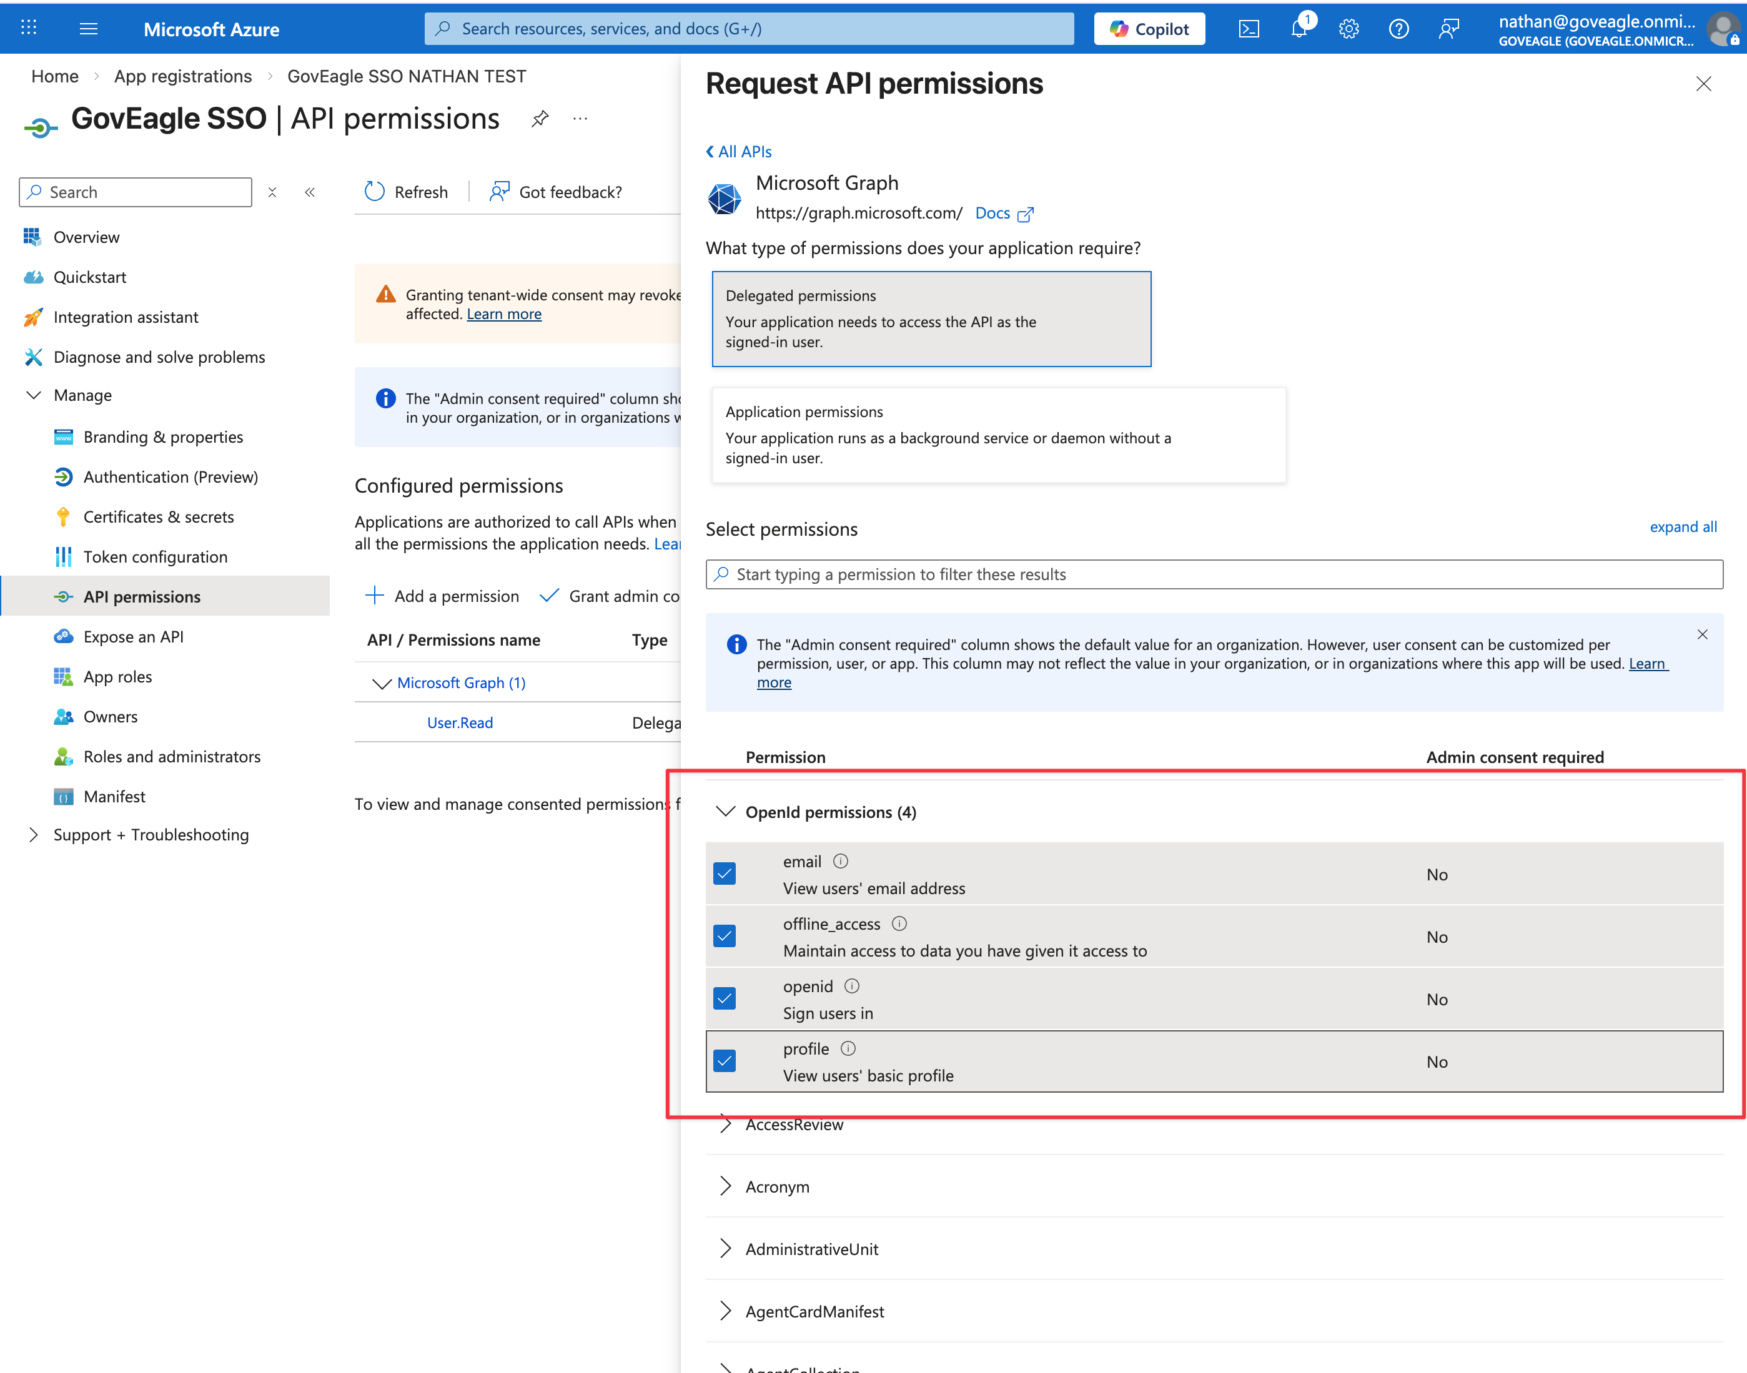Click the expand all link
This screenshot has height=1373, width=1747.
[1683, 528]
